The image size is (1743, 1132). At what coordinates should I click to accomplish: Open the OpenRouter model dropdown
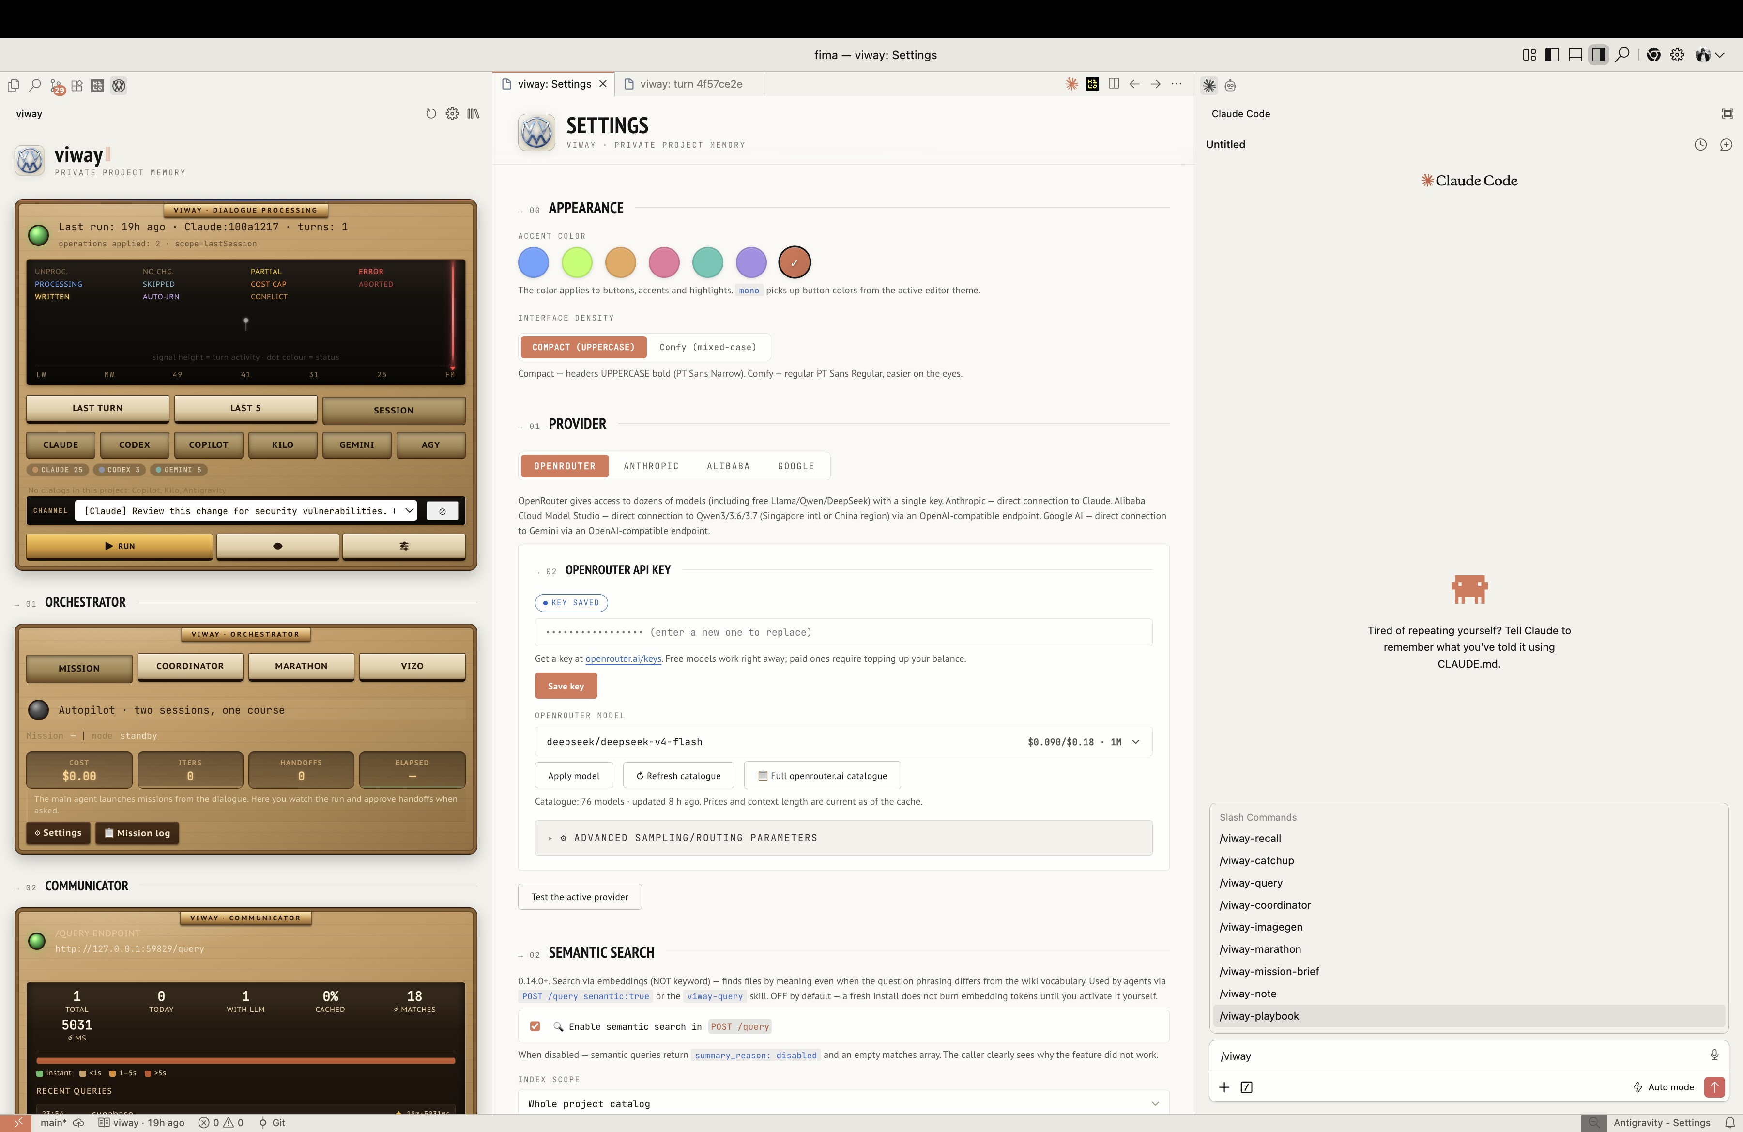pos(843,742)
